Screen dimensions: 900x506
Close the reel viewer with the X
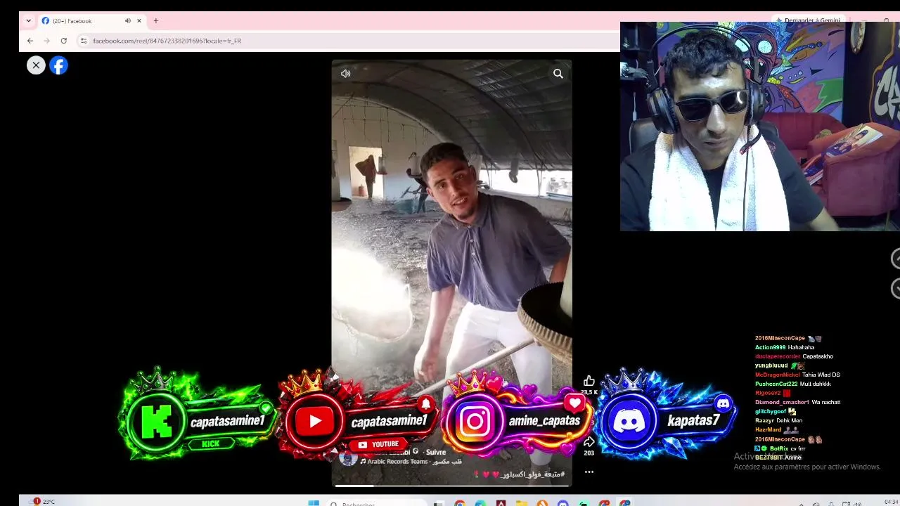36,65
